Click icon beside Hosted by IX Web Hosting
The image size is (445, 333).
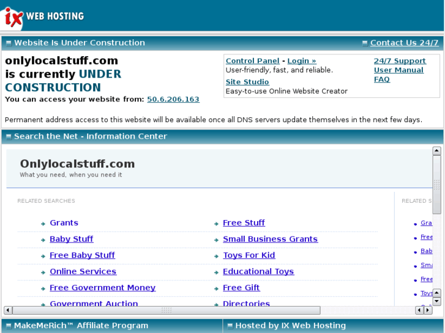coord(230,326)
